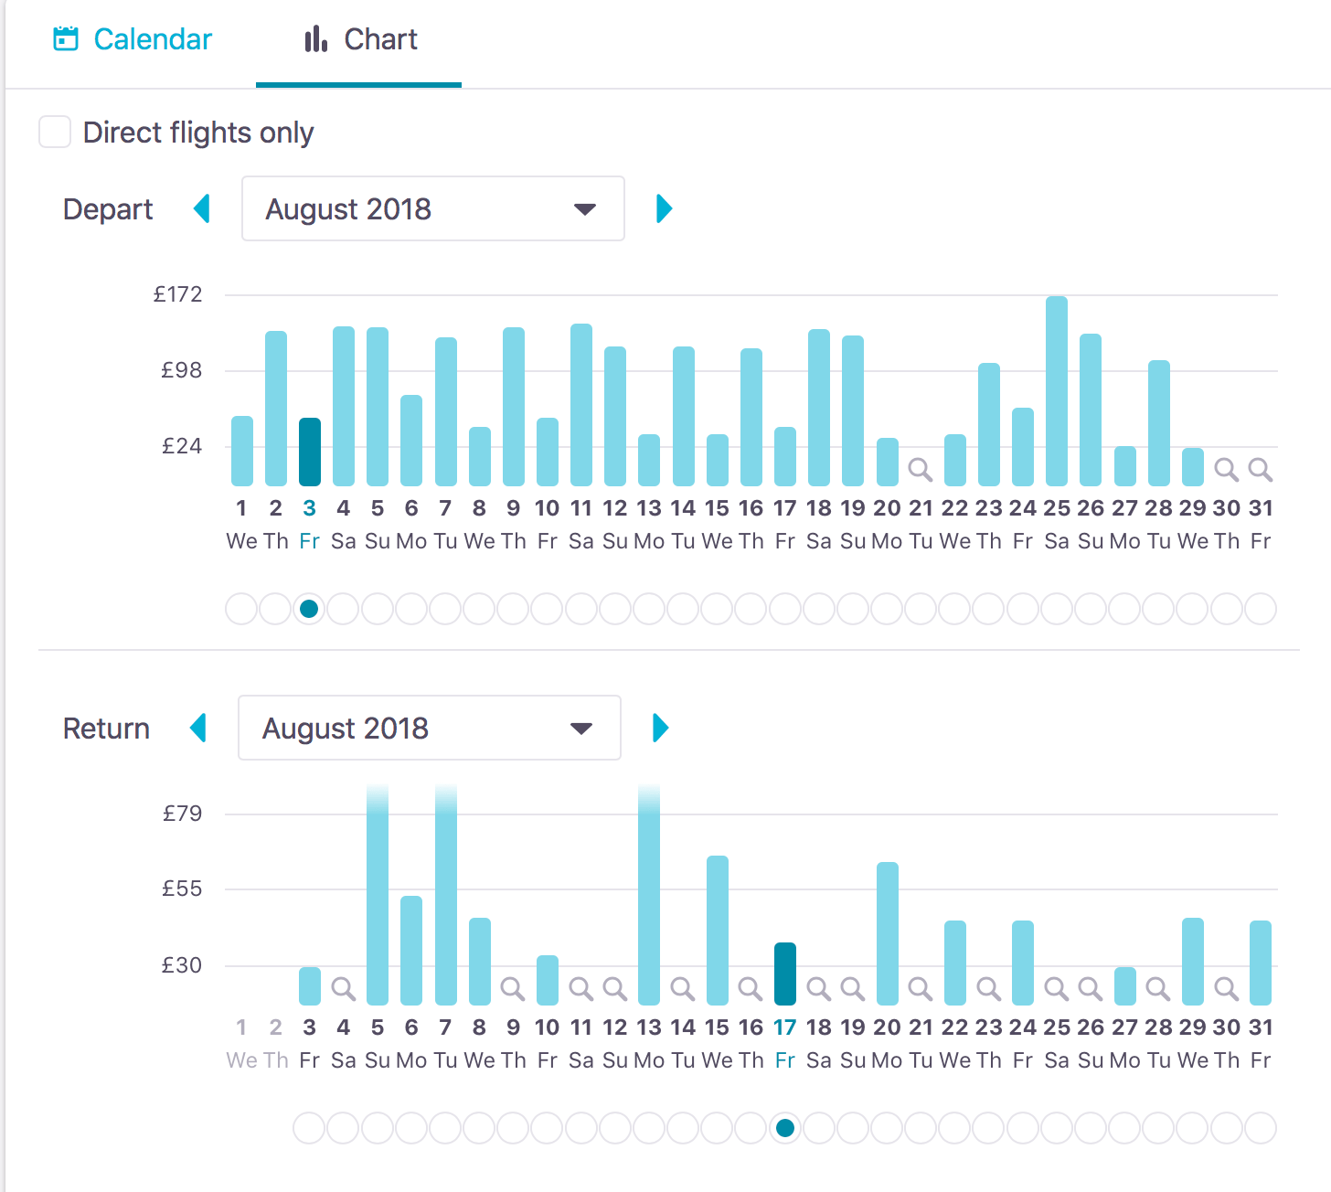Click the search icon for return day 23
The width and height of the screenshot is (1331, 1192).
coord(988,988)
